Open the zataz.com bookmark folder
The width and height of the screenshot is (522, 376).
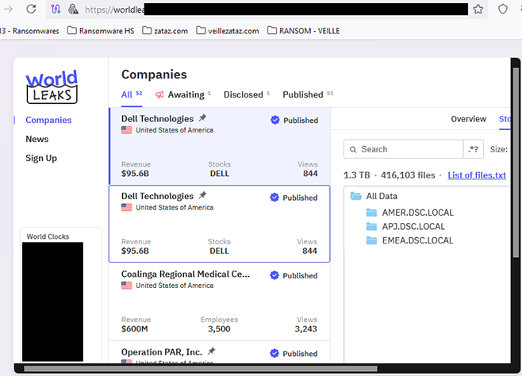point(165,31)
